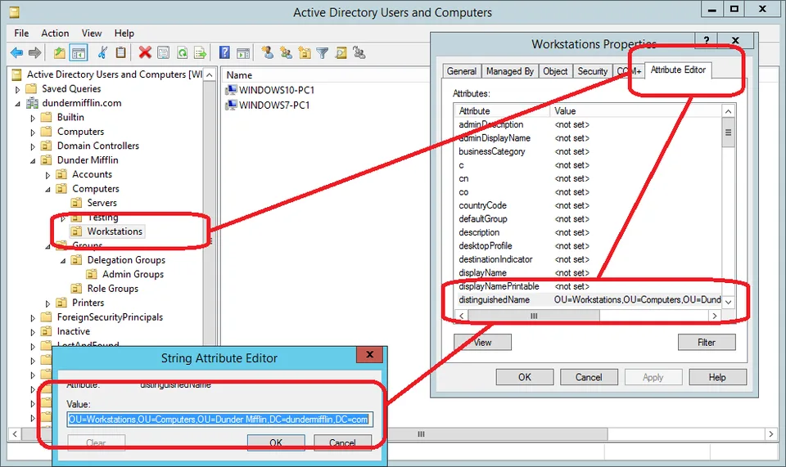786x467 pixels.
Task: Click Help button in Workstations Properties
Action: (717, 377)
